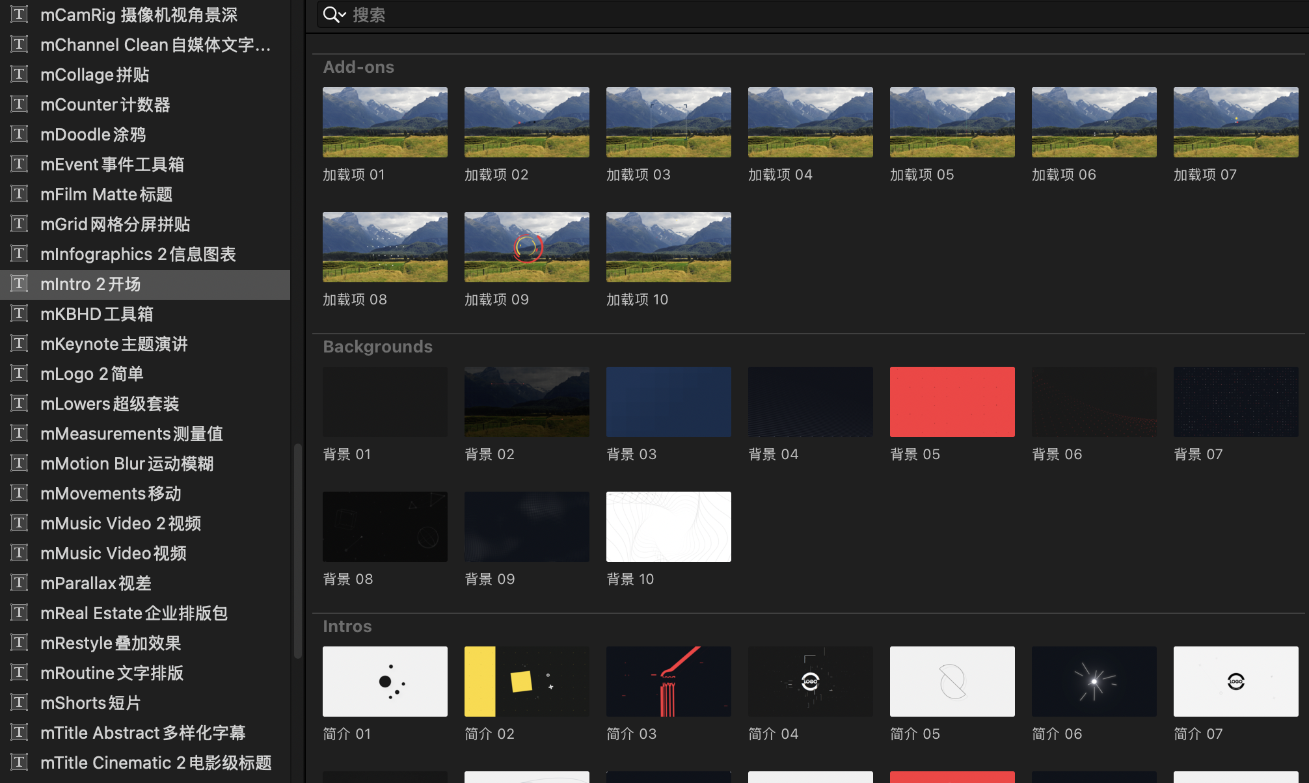
Task: Select the 加载项 02 add-on thumbnail
Action: click(x=527, y=122)
